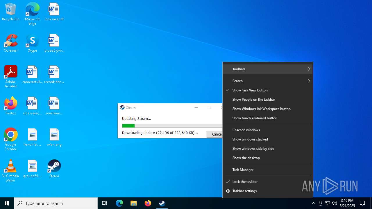
Task: Select the Google Chrome desktop shortcut
Action: (11, 139)
